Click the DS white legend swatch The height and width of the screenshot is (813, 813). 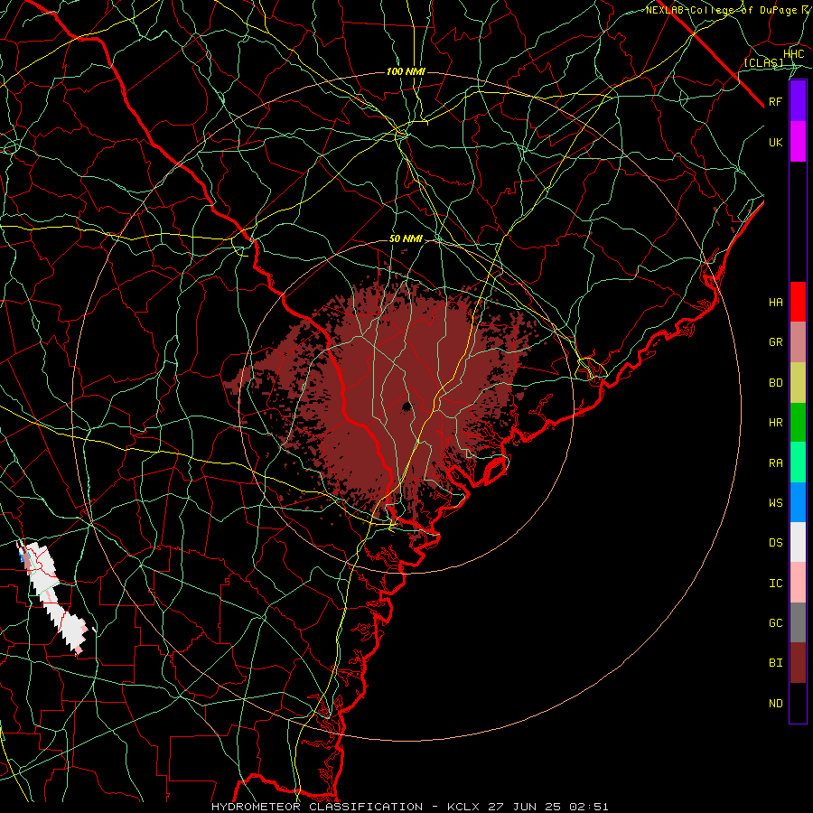(x=798, y=542)
